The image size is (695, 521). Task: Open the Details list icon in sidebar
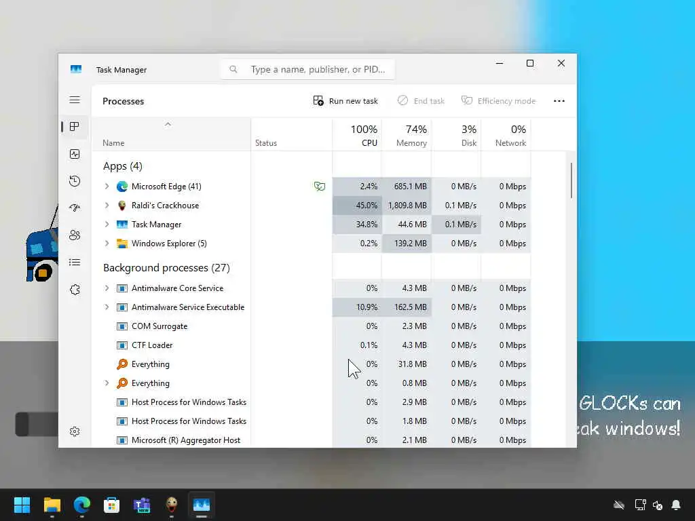click(75, 263)
